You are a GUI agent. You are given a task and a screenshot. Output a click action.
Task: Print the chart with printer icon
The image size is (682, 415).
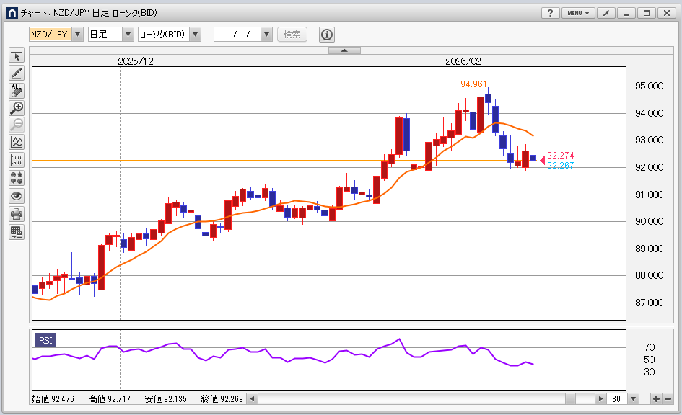click(x=17, y=214)
